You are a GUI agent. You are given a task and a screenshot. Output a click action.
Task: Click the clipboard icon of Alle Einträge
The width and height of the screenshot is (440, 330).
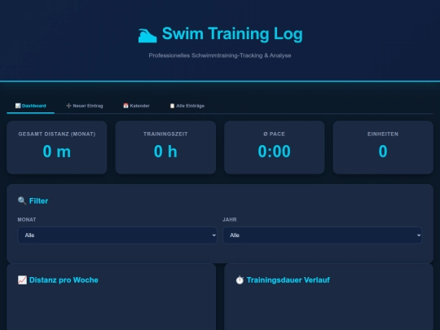tap(172, 106)
